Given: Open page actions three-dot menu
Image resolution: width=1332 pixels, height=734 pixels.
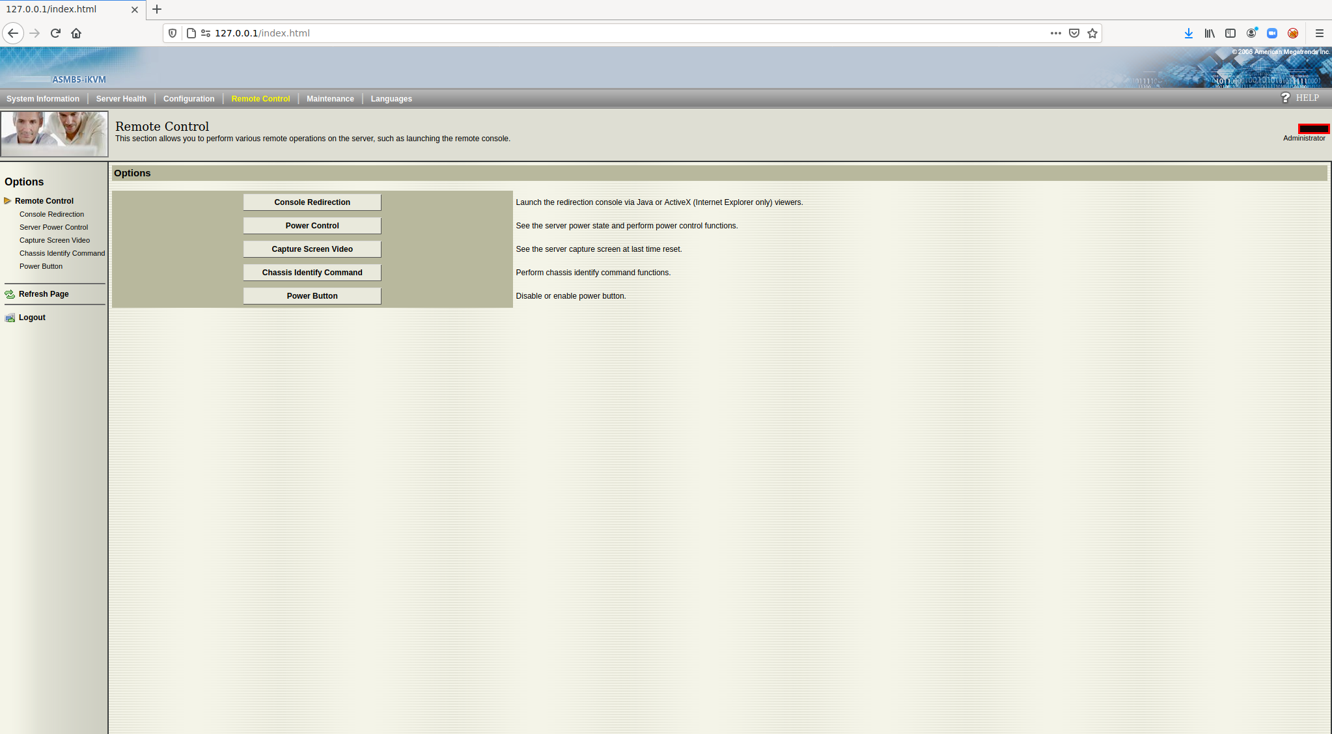Looking at the screenshot, I should point(1055,33).
